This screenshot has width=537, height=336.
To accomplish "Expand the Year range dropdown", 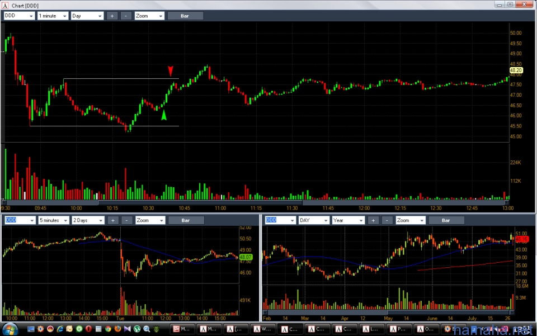I will coord(348,220).
